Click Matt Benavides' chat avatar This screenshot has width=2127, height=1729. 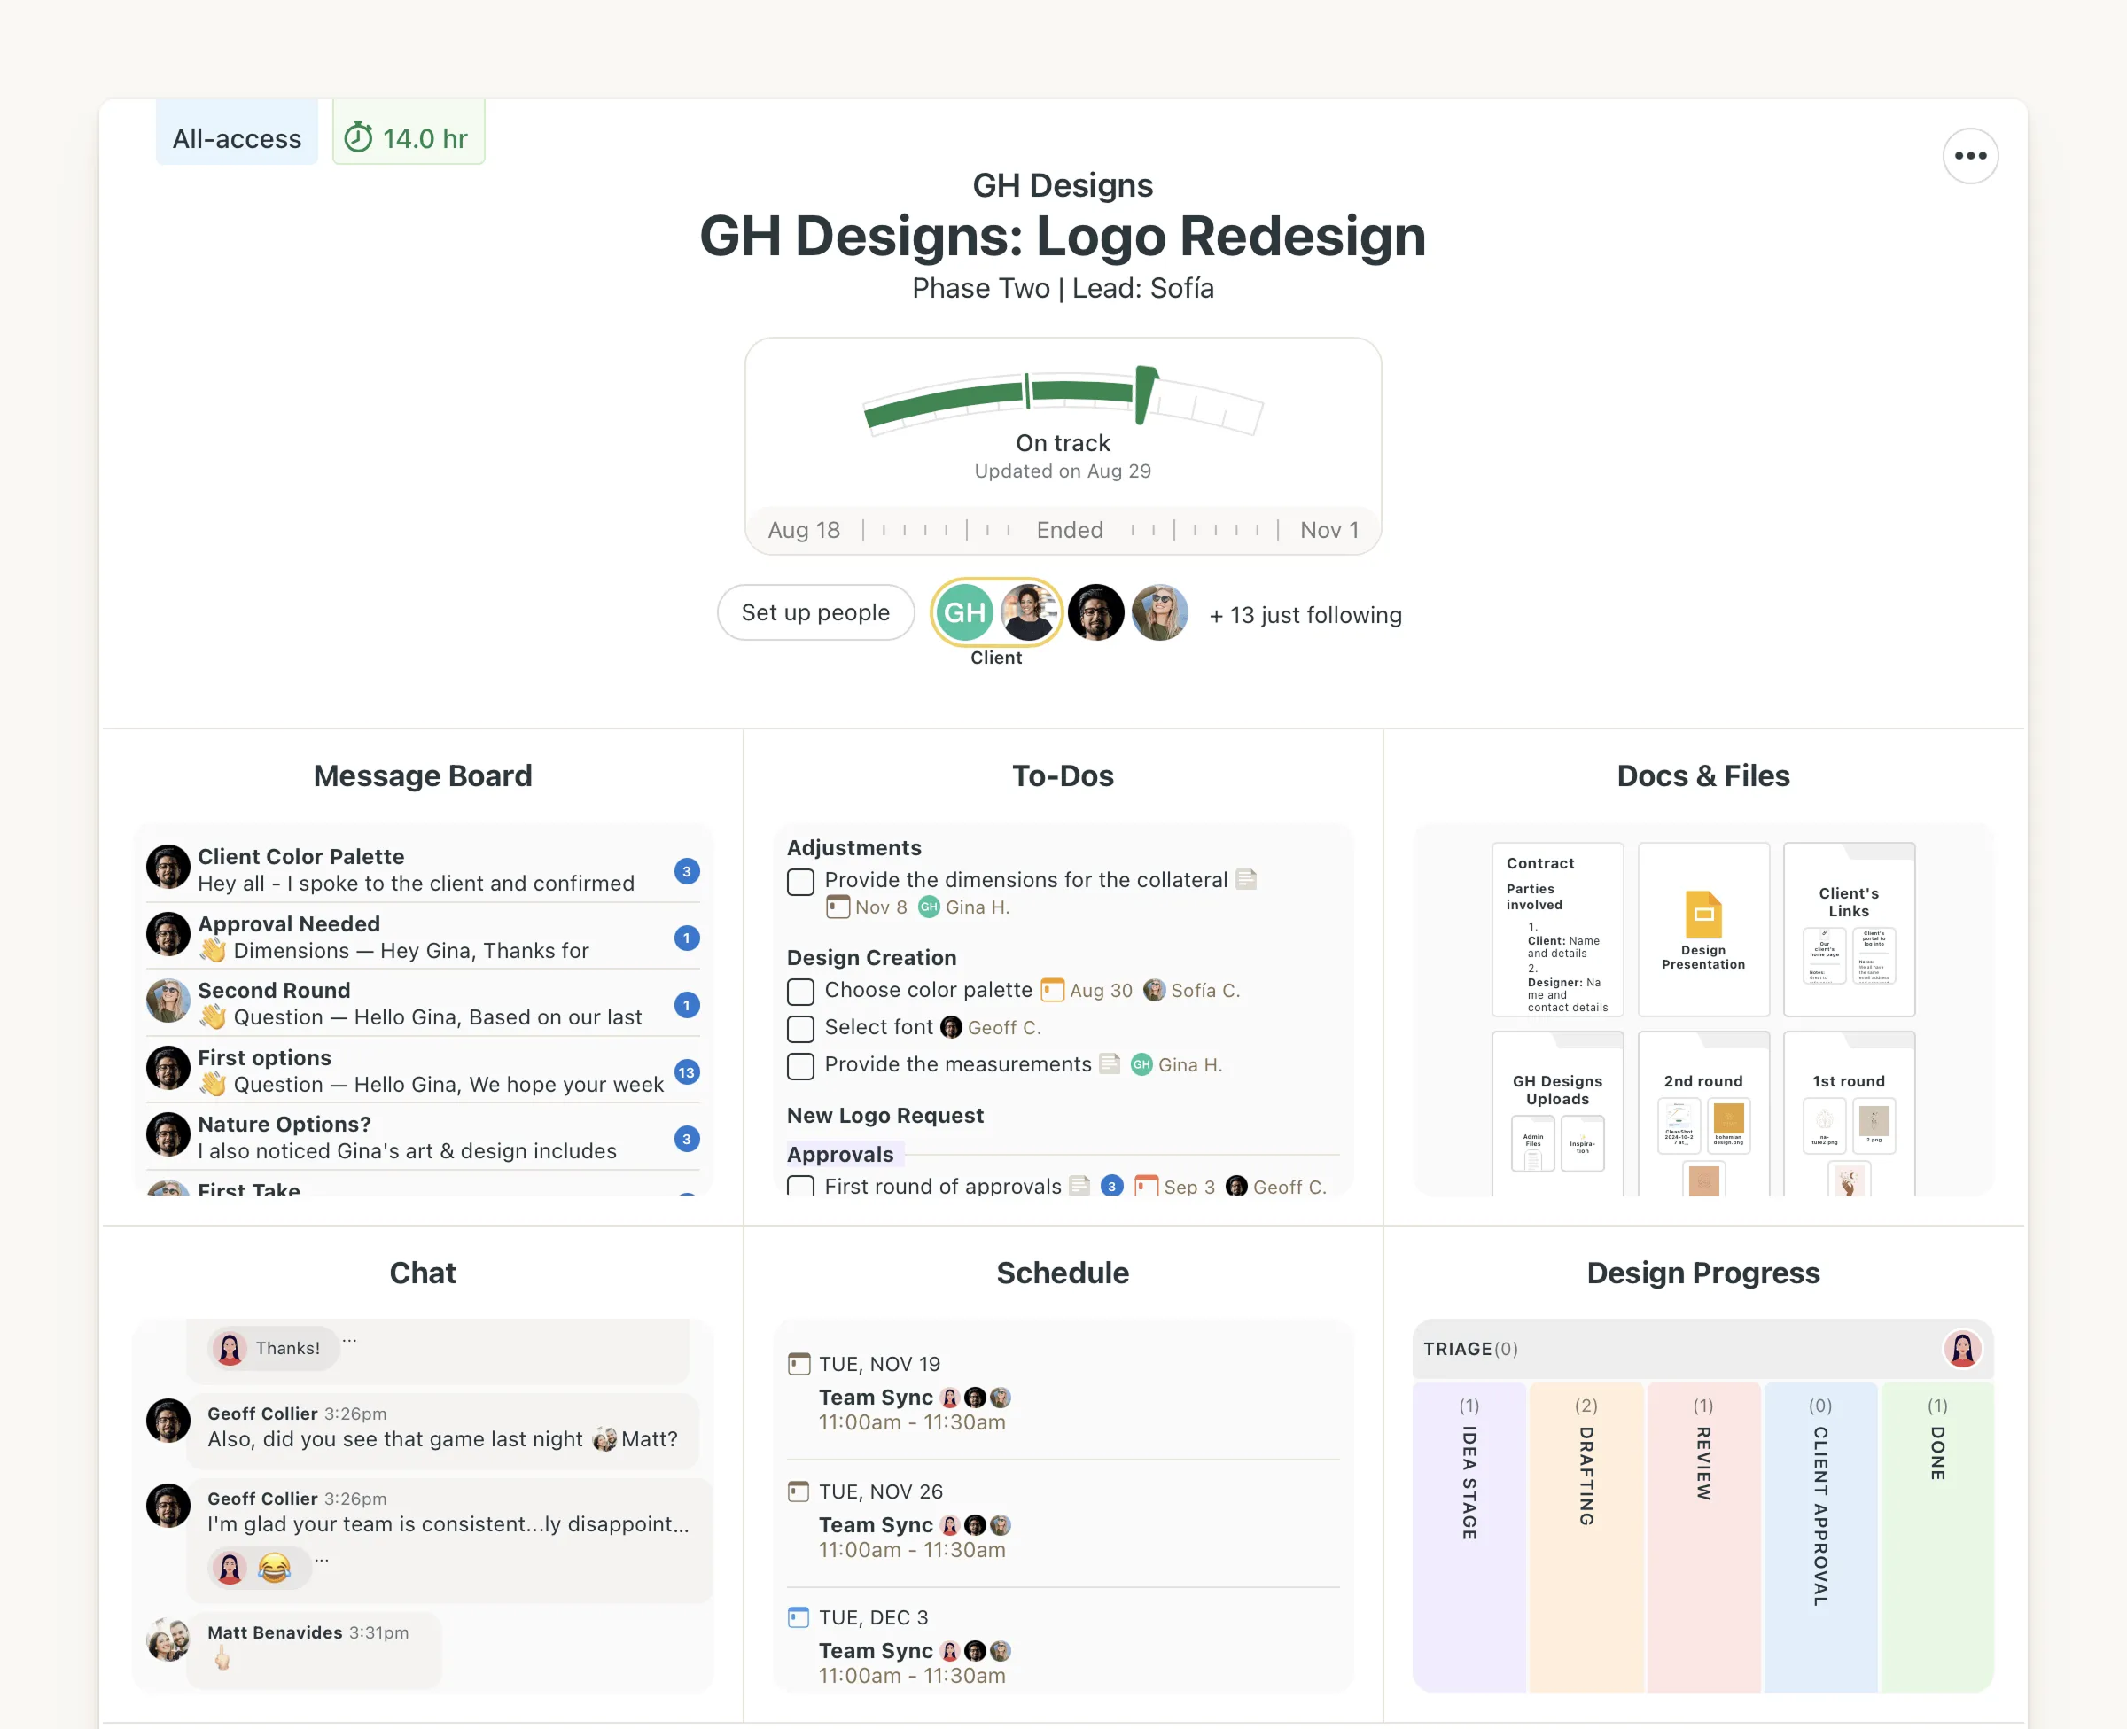[x=168, y=1639]
